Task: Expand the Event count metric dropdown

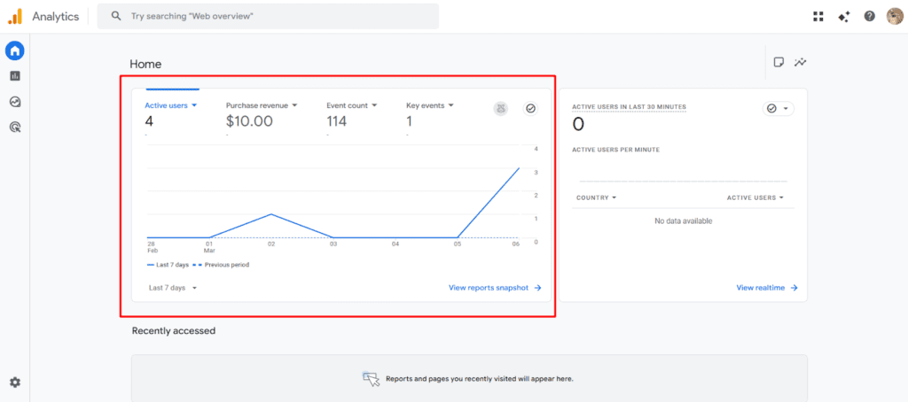Action: [x=352, y=106]
